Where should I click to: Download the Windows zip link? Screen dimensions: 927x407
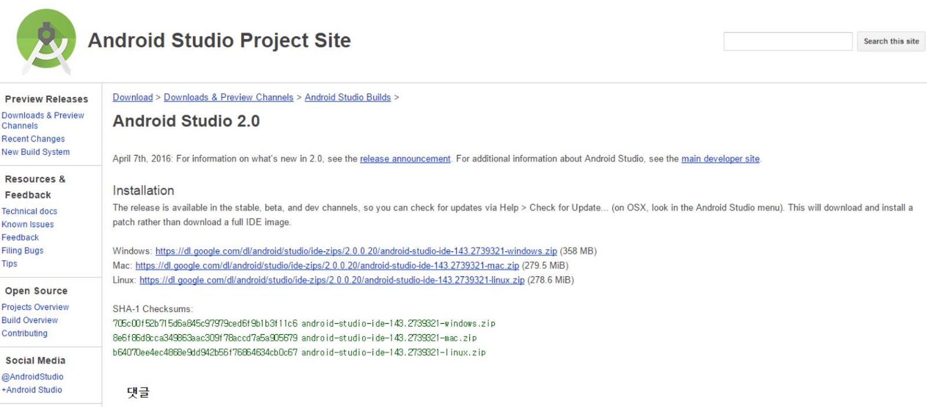point(356,251)
